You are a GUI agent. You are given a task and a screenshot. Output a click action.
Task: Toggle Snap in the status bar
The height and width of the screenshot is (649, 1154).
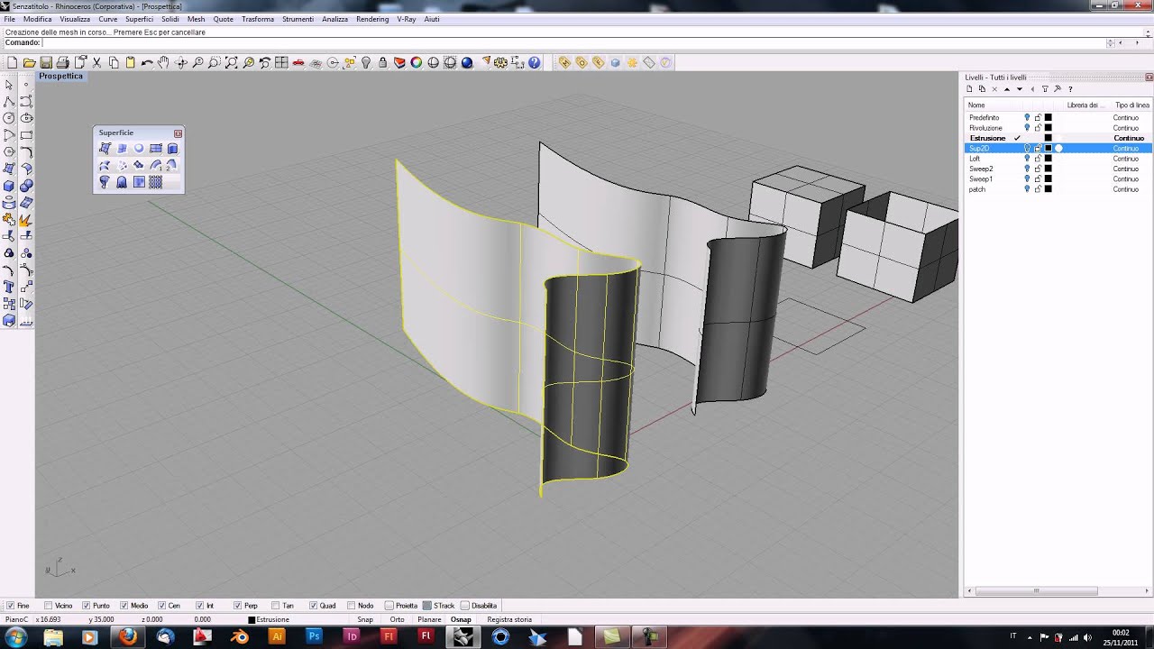(x=365, y=620)
